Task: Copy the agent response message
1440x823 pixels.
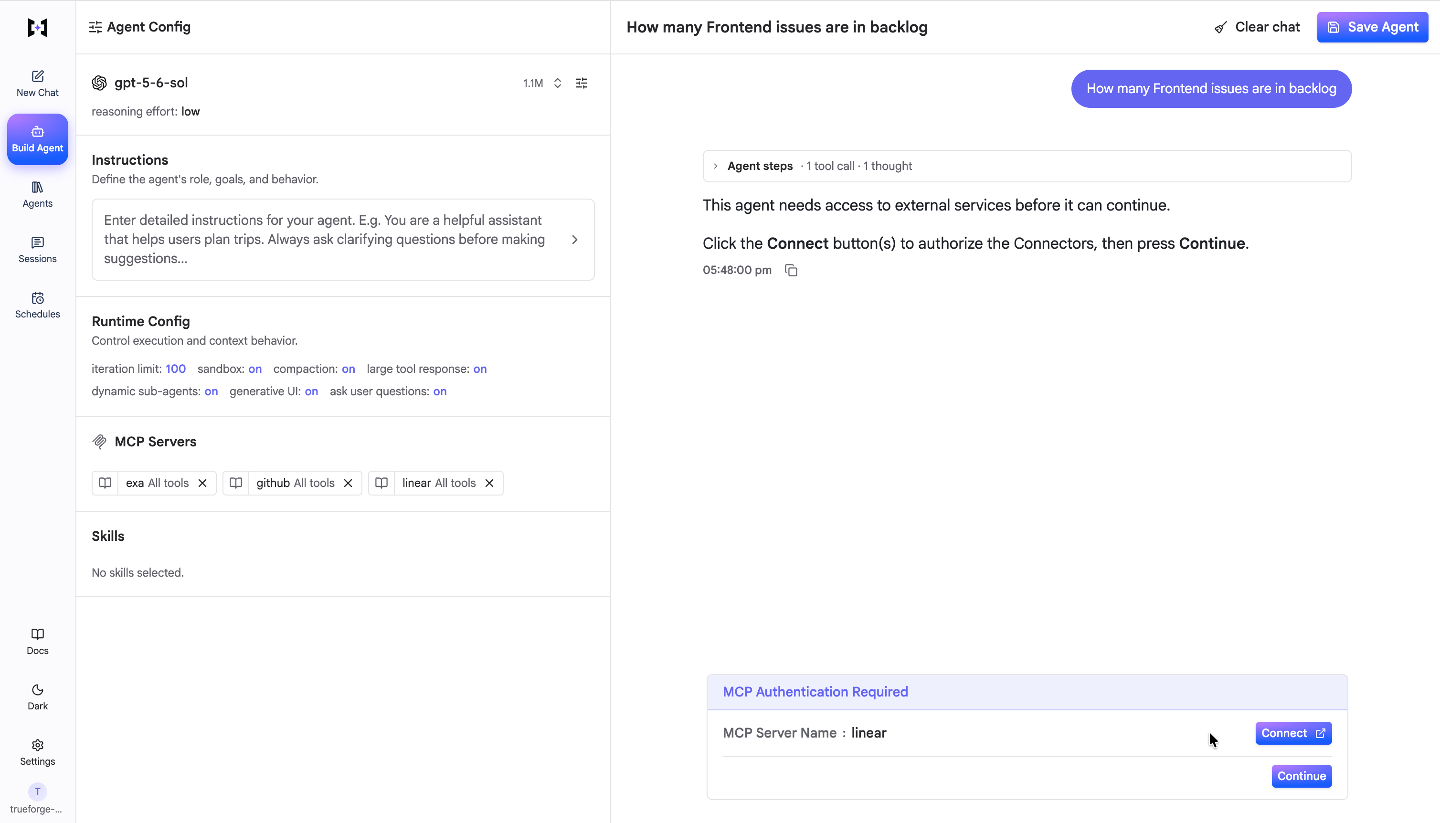Action: click(x=791, y=270)
